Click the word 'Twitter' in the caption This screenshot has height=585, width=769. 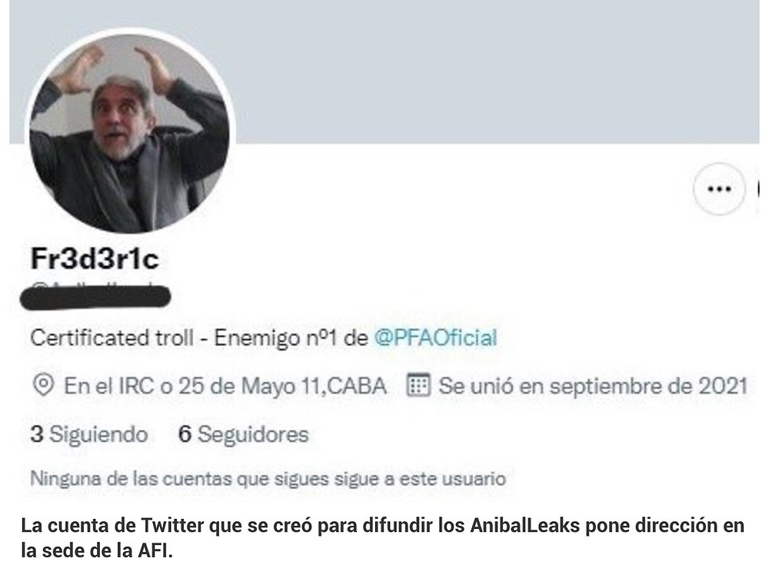[x=172, y=525]
